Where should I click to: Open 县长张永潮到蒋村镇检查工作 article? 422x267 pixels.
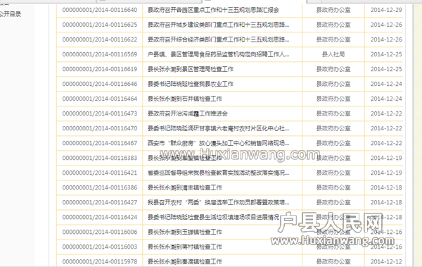(x=184, y=247)
